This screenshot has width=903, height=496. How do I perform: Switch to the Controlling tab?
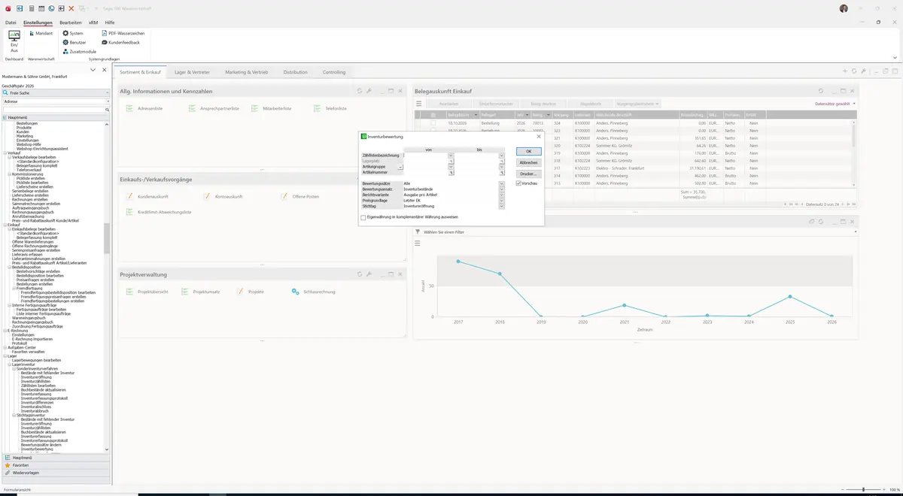coord(334,72)
